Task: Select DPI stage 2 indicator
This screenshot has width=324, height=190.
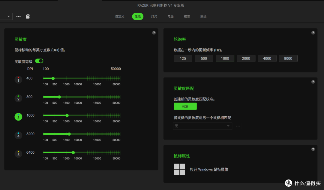Action: (18, 98)
